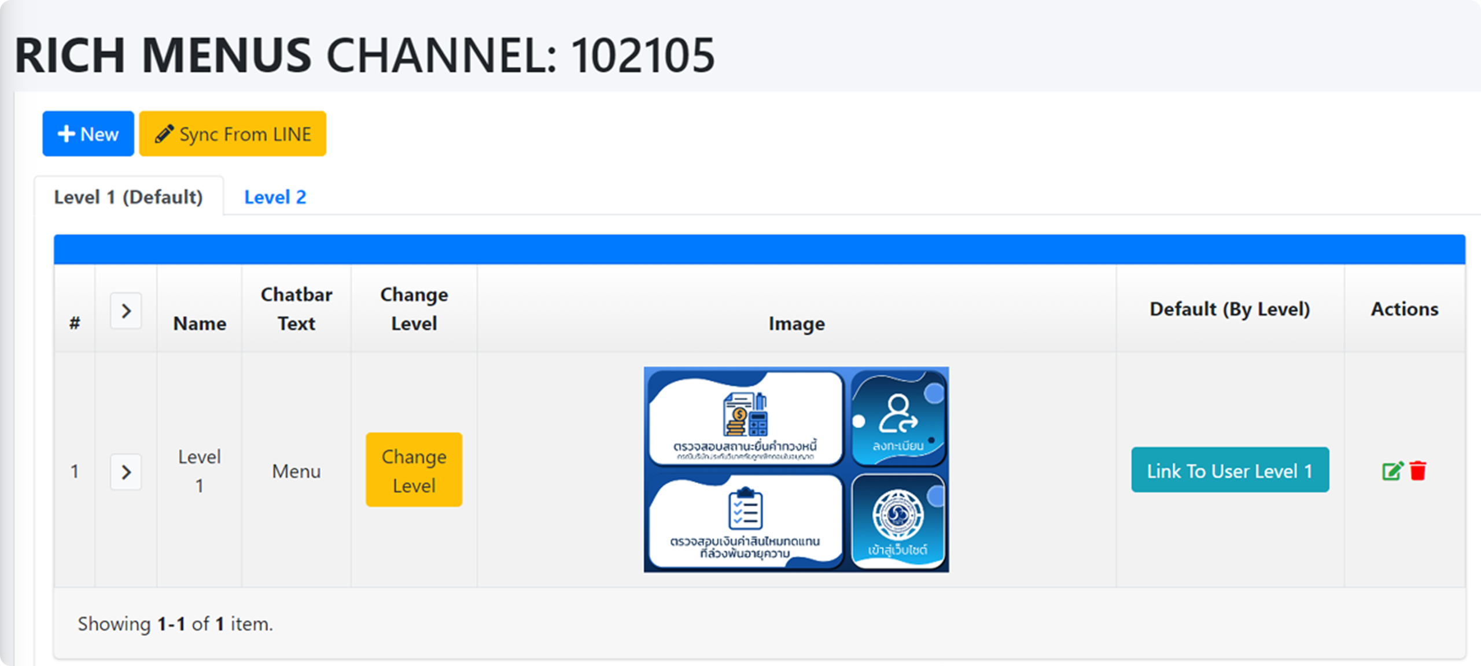1481x666 pixels.
Task: Click the Menu chatbar text cell
Action: (296, 472)
